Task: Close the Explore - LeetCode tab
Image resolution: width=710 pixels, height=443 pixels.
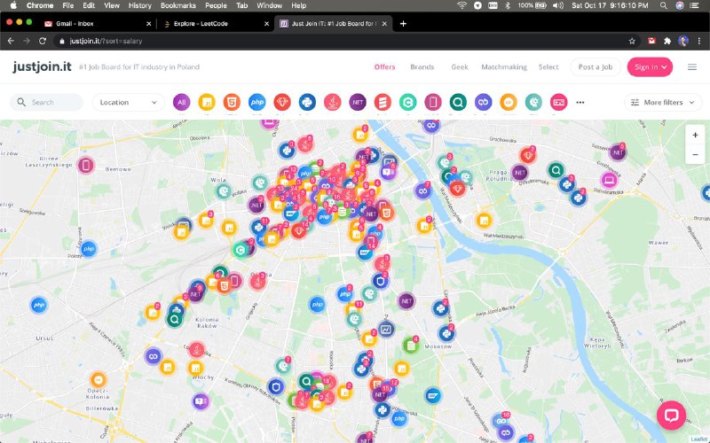Action: click(267, 24)
